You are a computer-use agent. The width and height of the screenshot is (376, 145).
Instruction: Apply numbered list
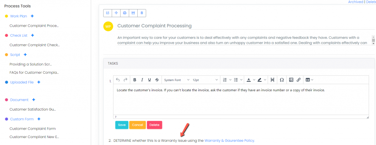[x=225, y=80]
